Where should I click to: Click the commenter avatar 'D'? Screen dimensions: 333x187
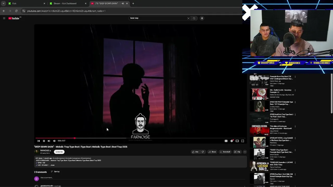coord(36,179)
